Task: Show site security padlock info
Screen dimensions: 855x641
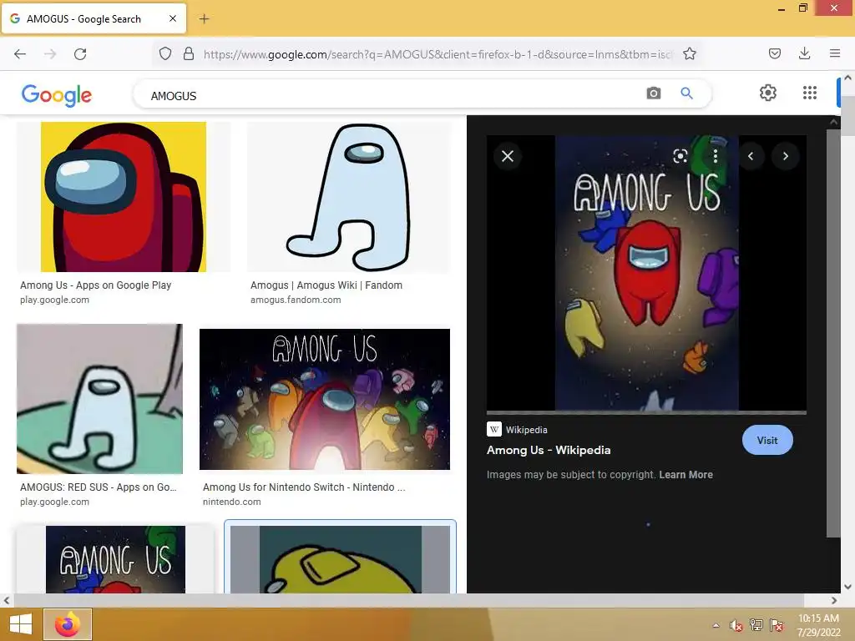Action: click(189, 54)
